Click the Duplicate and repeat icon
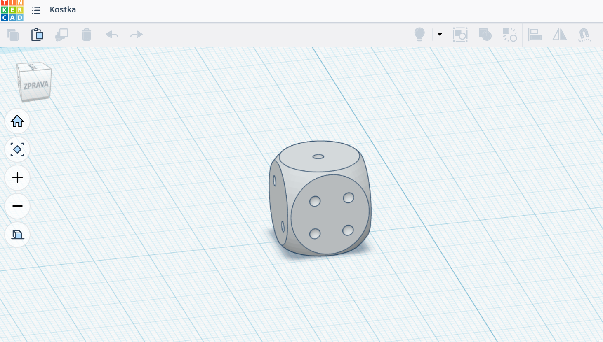This screenshot has width=603, height=342. 62,35
